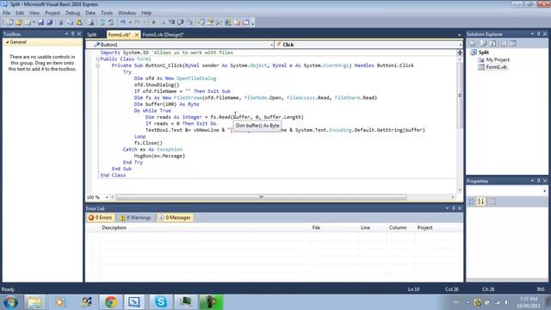The image size is (551, 310).
Task: Toggle the 0 Errors filter
Action: click(101, 218)
